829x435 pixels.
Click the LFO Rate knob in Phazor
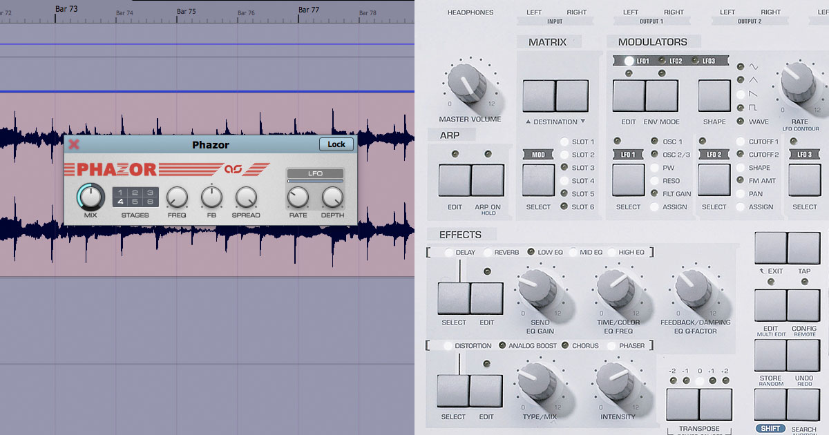tap(298, 198)
